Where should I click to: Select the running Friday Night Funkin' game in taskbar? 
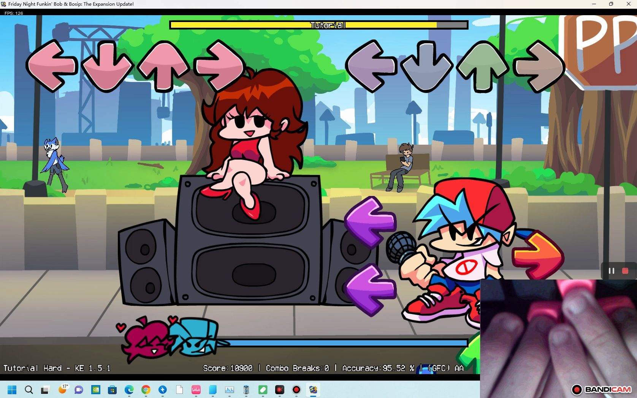click(313, 390)
